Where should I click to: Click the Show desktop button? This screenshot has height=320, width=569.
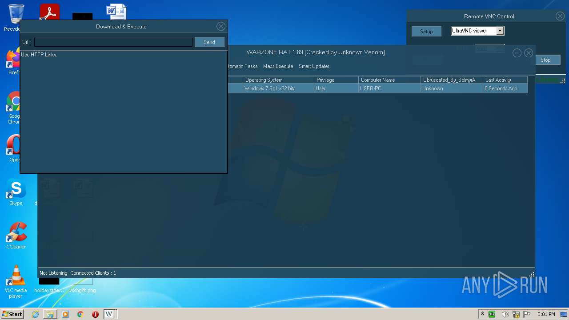[564, 314]
